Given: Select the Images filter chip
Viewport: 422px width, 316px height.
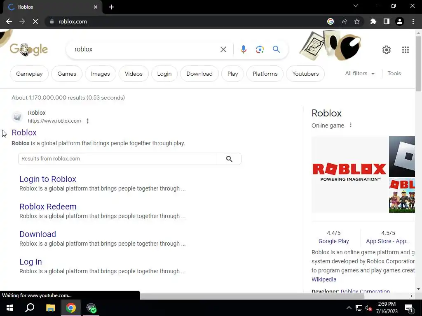Looking at the screenshot, I should point(101,74).
